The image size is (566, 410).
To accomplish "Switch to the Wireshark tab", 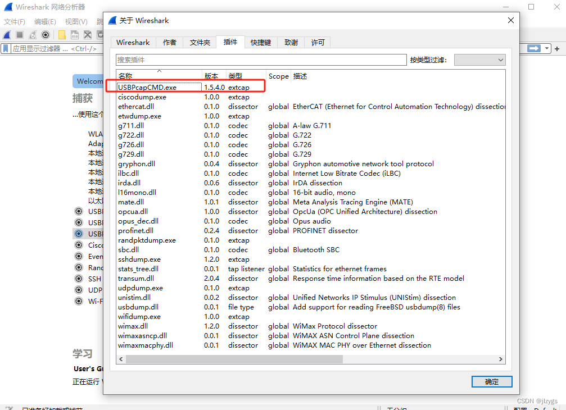I will (x=133, y=43).
